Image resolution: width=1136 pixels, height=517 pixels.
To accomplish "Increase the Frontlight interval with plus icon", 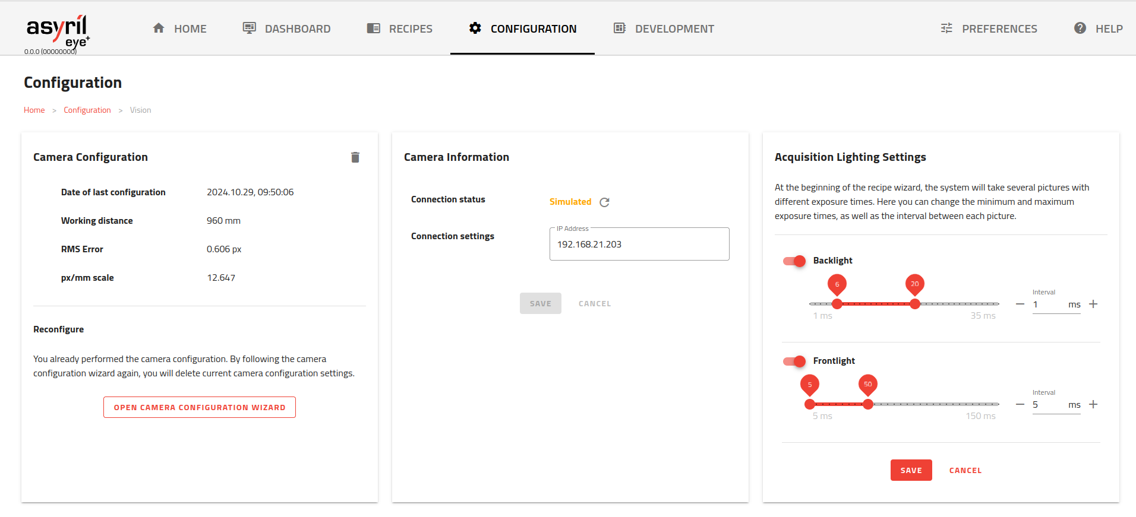I will (x=1093, y=405).
